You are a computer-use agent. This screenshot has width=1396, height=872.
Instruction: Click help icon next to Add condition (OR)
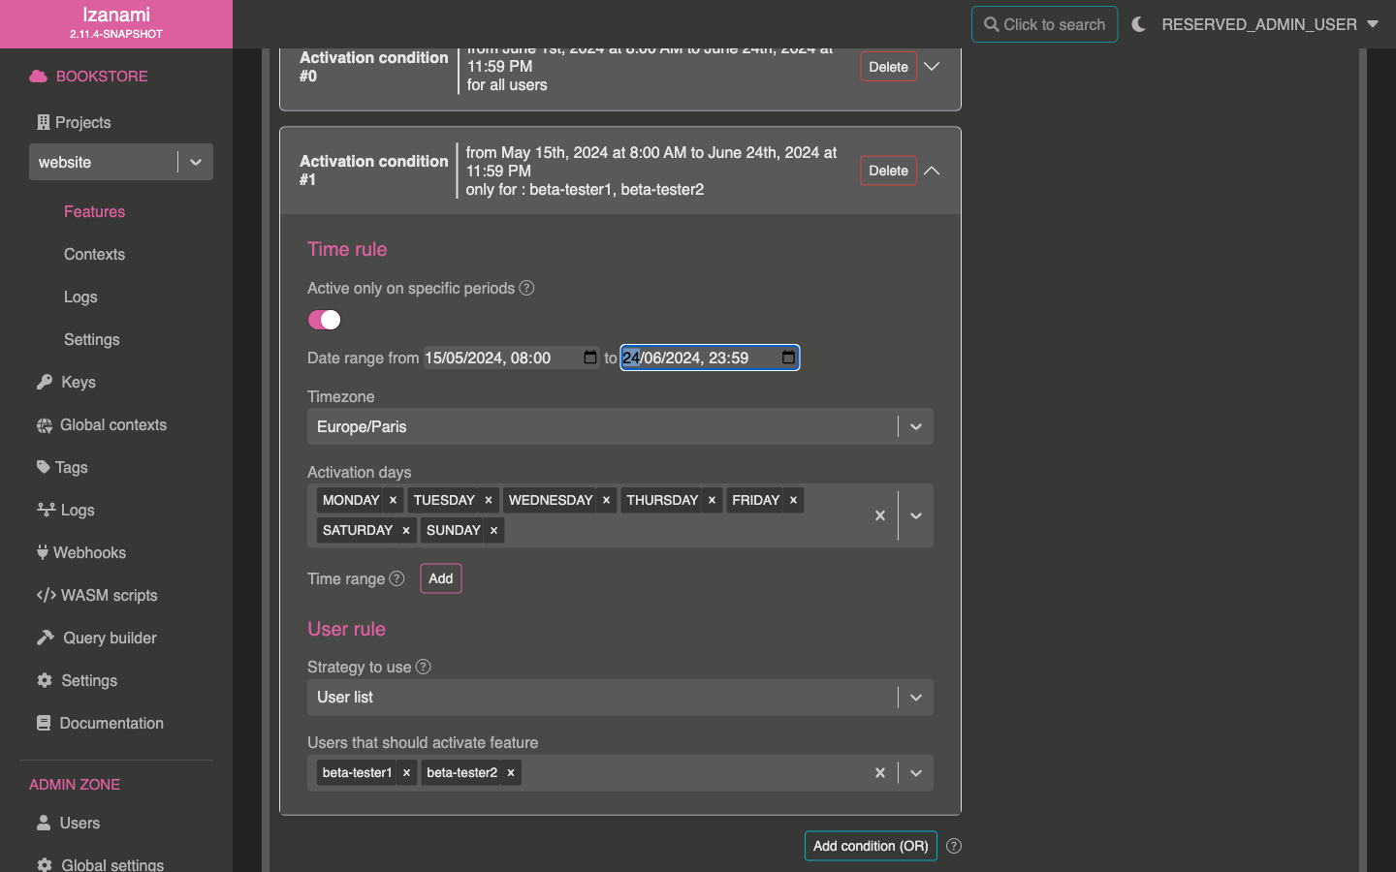(954, 846)
